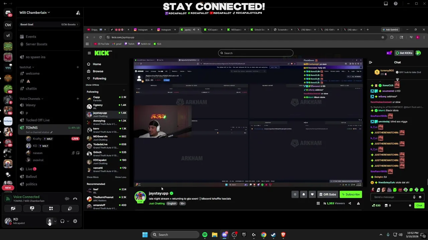Focus the Kick search box
The height and width of the screenshot is (240, 428).
[x=256, y=53]
